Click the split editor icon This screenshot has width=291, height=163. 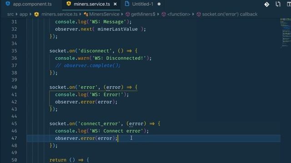tap(289, 4)
